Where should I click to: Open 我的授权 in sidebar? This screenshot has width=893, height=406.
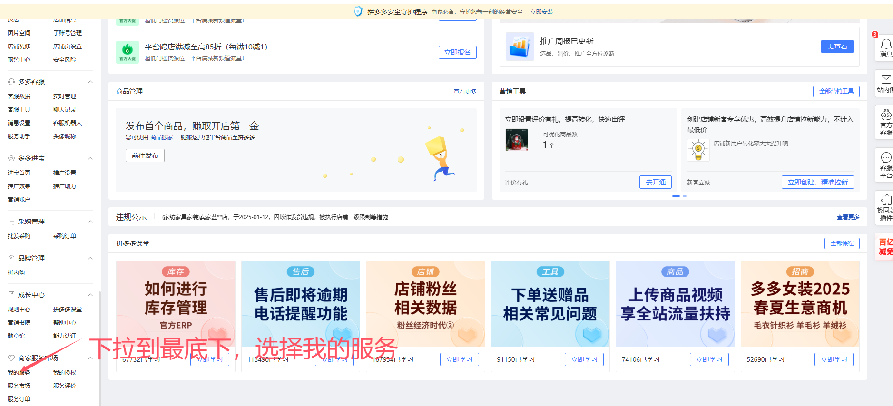pyautogui.click(x=65, y=373)
